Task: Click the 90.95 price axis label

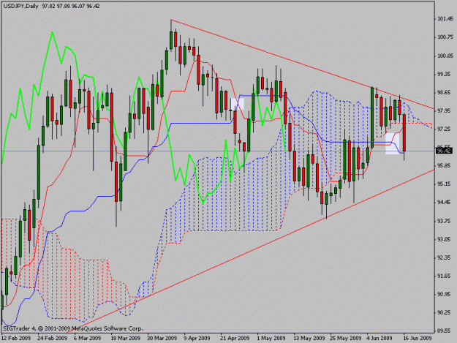Action: click(x=445, y=294)
